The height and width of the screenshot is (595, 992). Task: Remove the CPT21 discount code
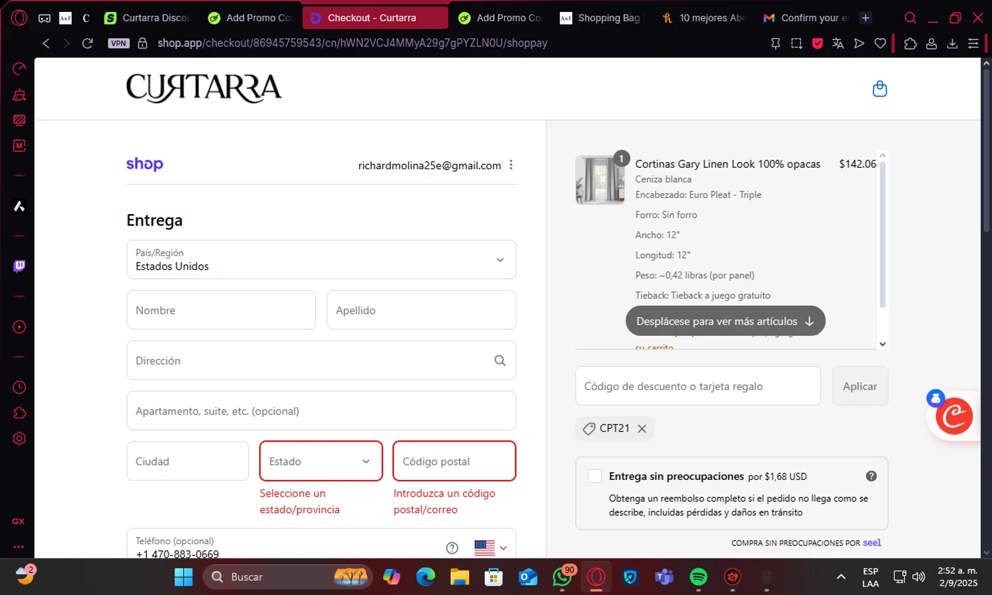641,428
